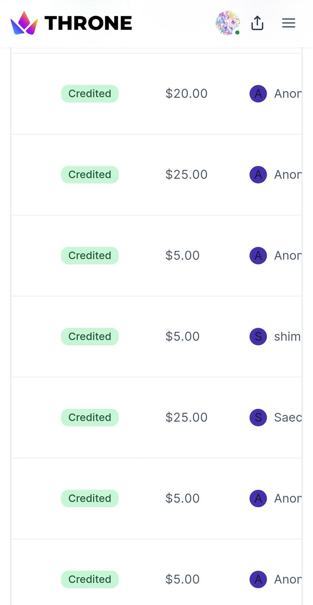This screenshot has width=313, height=605.
Task: Open the share/upload icon in header
Action: click(257, 23)
